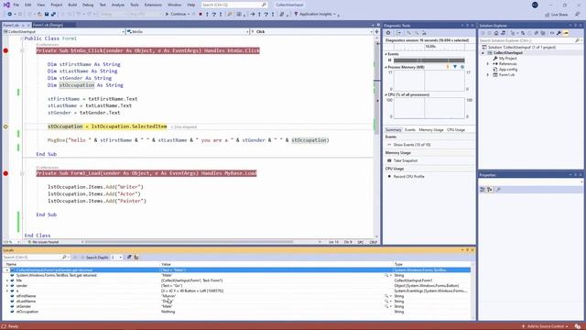Click the user account avatar icon
The height and width of the screenshot is (330, 586).
pos(535,5)
